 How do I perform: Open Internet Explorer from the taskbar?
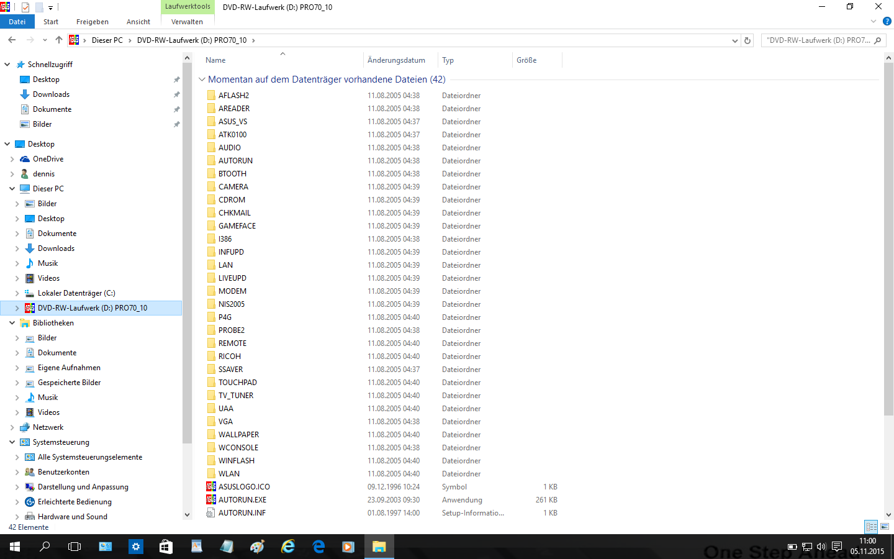[288, 547]
